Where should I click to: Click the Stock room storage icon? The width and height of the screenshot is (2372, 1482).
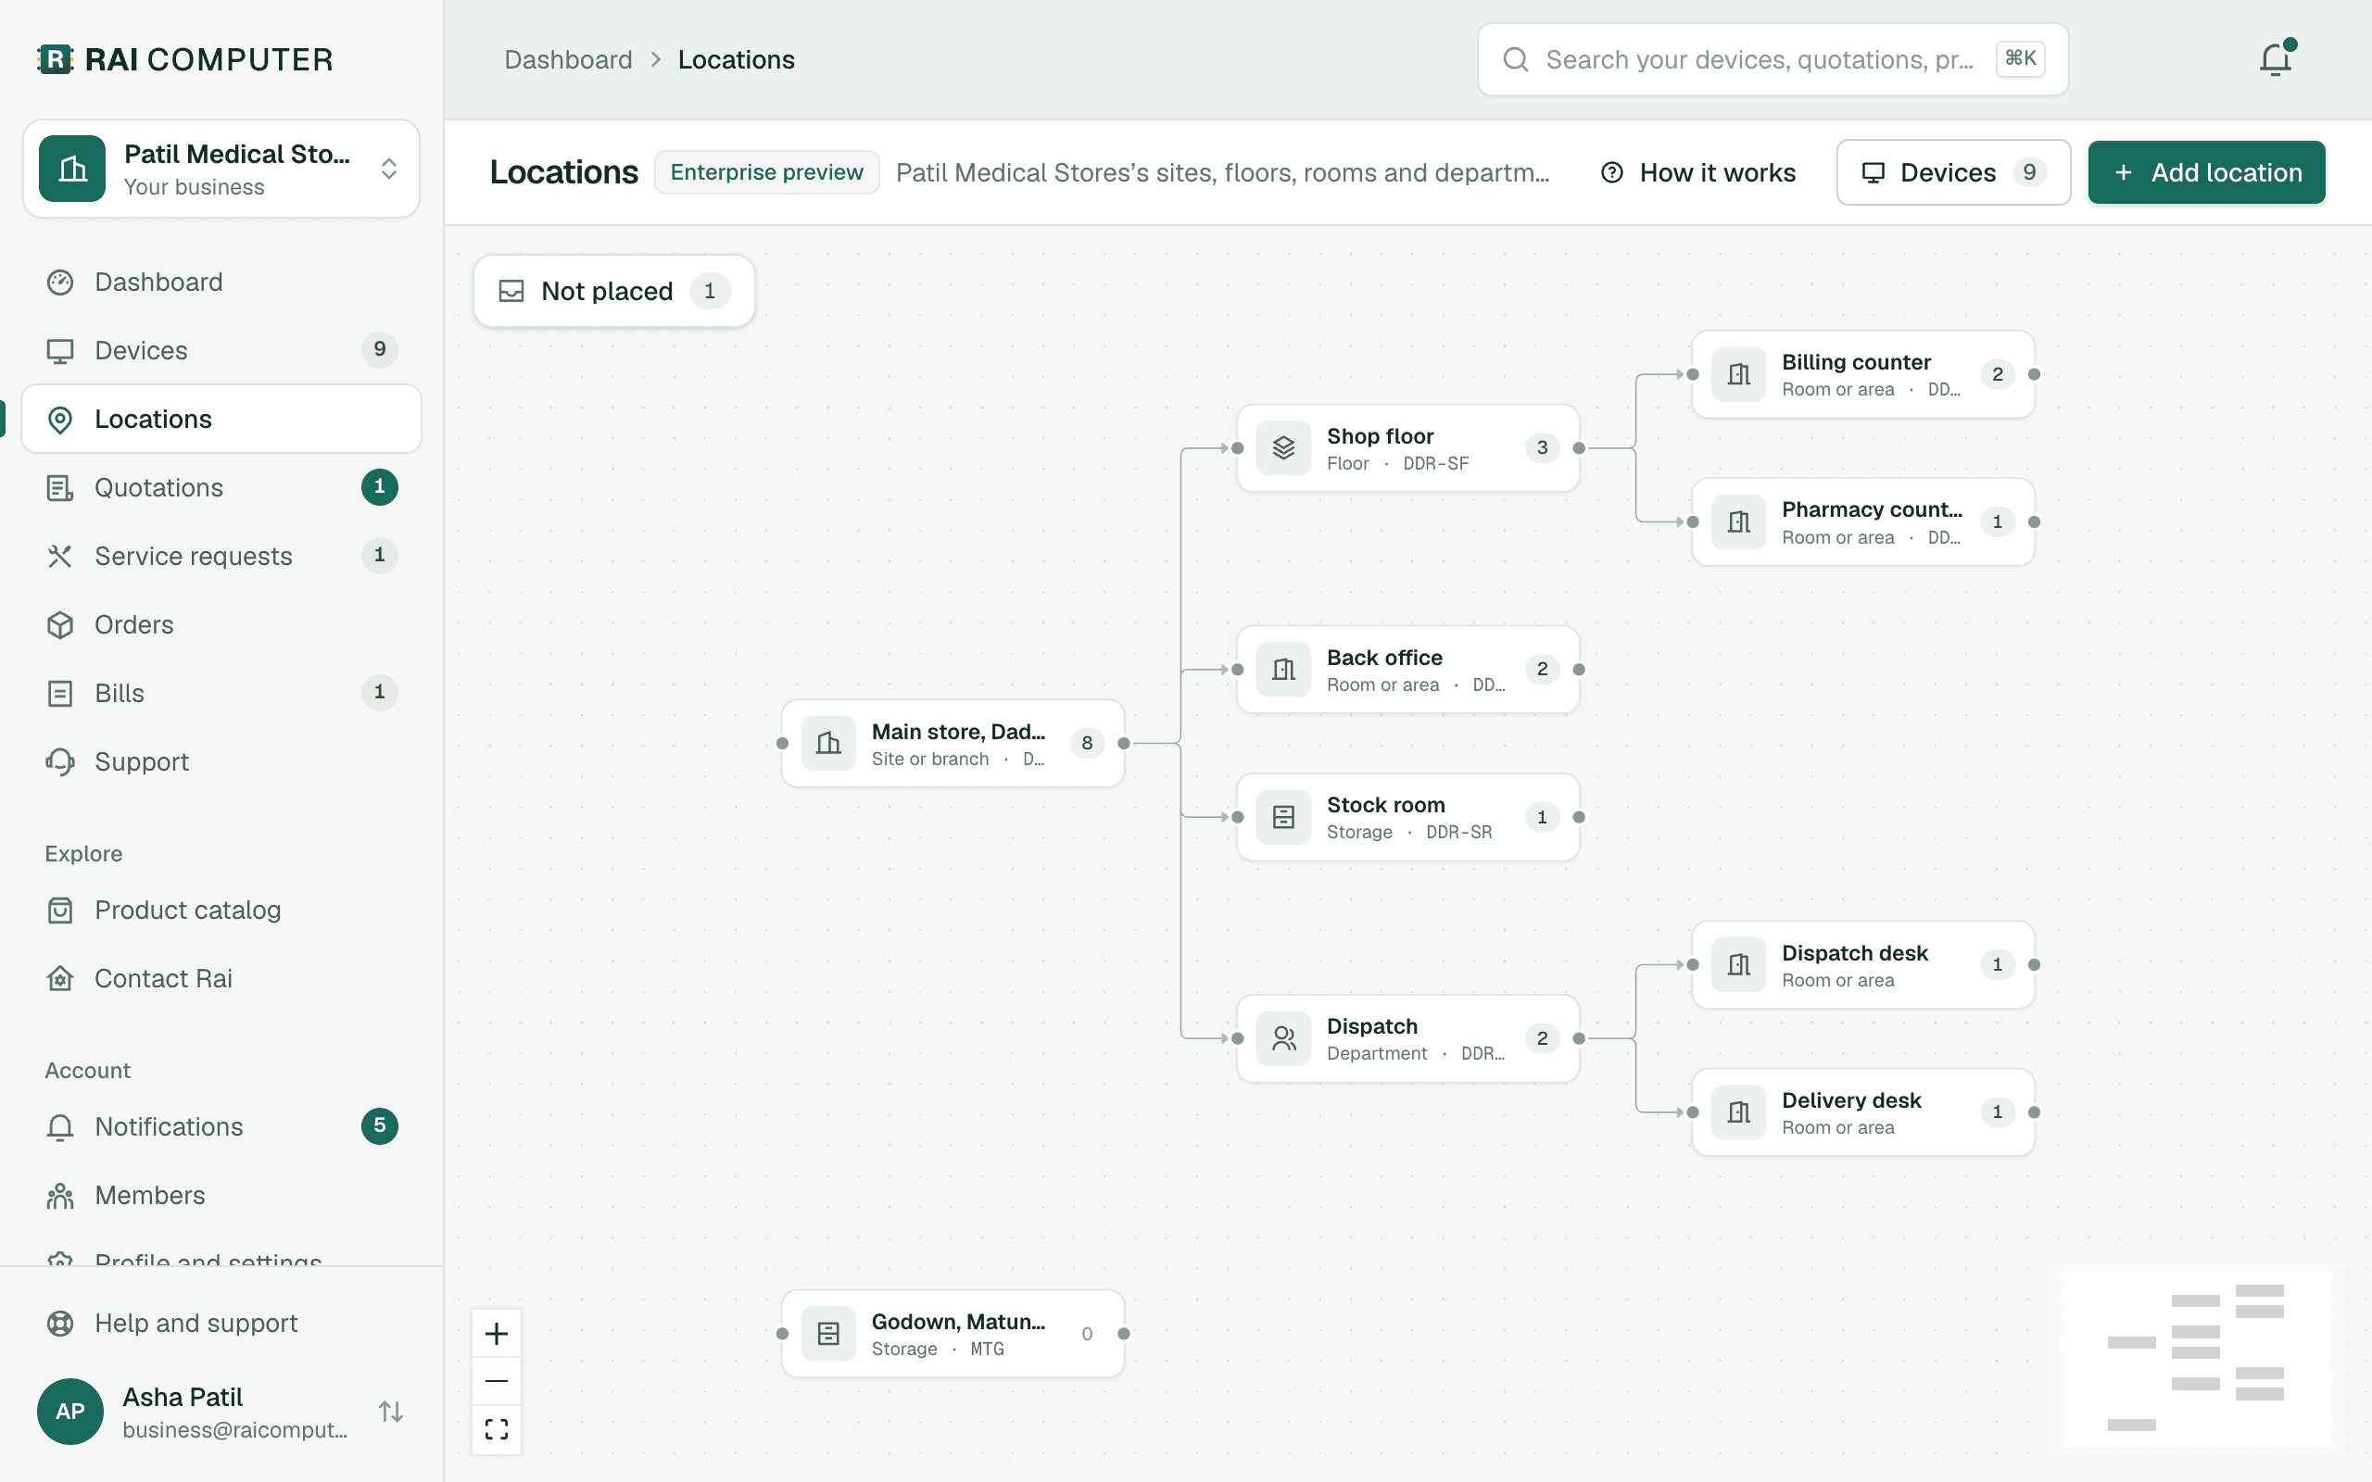click(x=1283, y=816)
